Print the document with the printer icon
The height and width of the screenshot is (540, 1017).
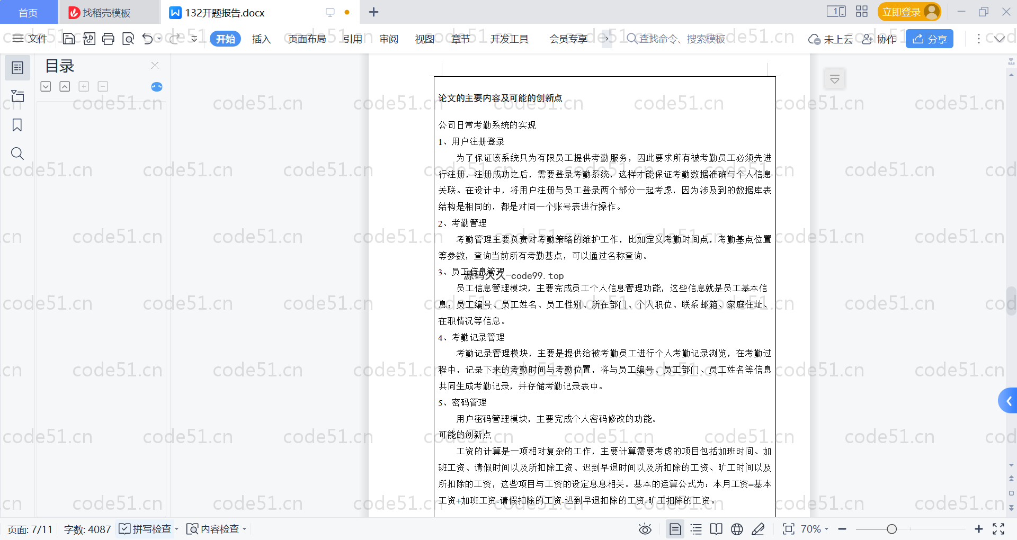108,39
